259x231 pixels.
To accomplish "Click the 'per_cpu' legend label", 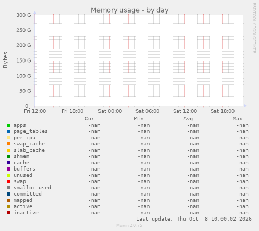I will pyautogui.click(x=24, y=138).
